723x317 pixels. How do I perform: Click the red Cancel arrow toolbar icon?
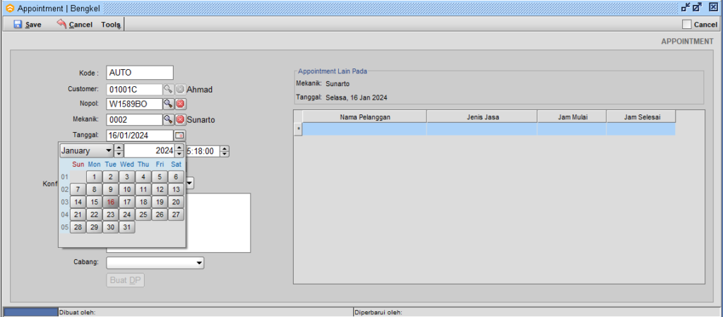(x=61, y=24)
